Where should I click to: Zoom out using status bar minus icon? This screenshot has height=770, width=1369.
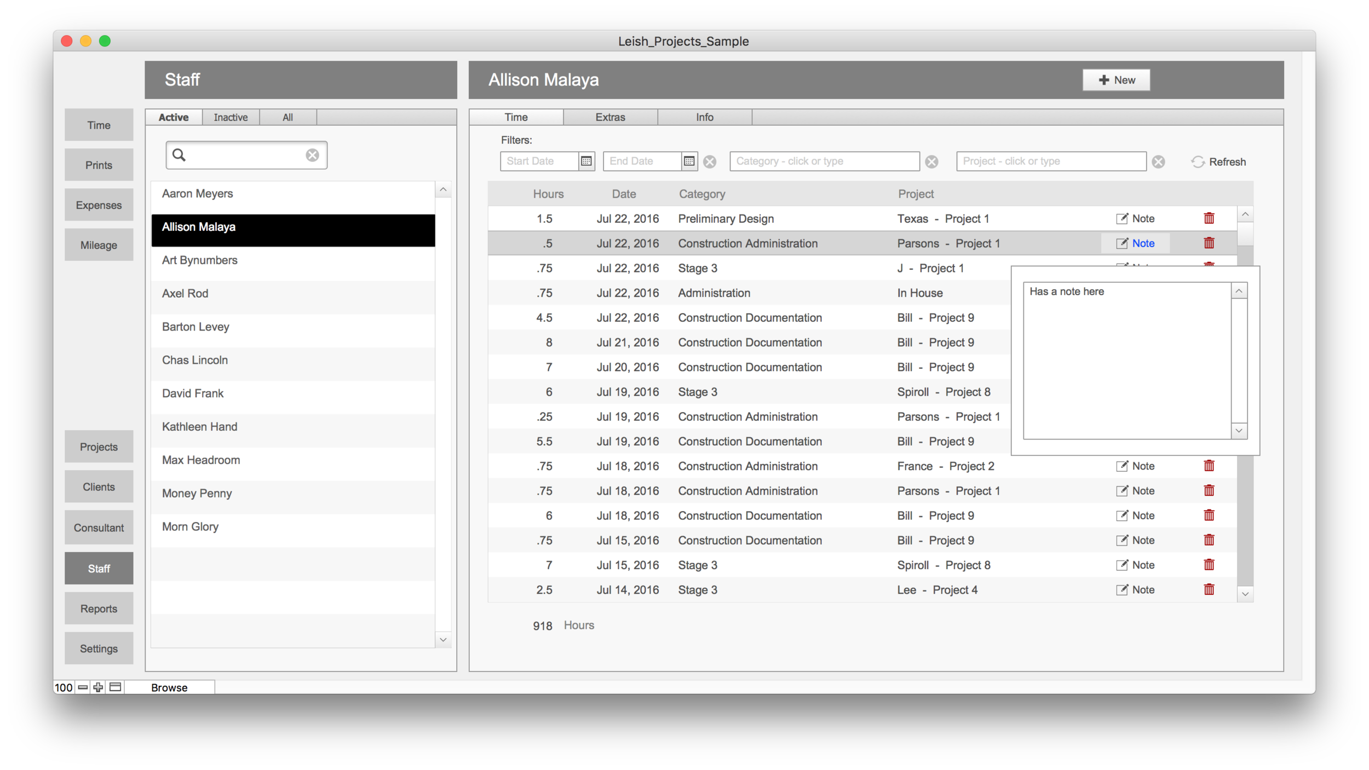point(83,687)
